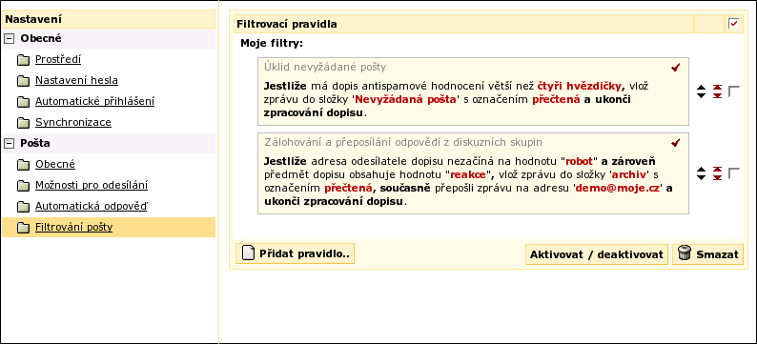Collapse the Pošta settings section

[x=10, y=143]
